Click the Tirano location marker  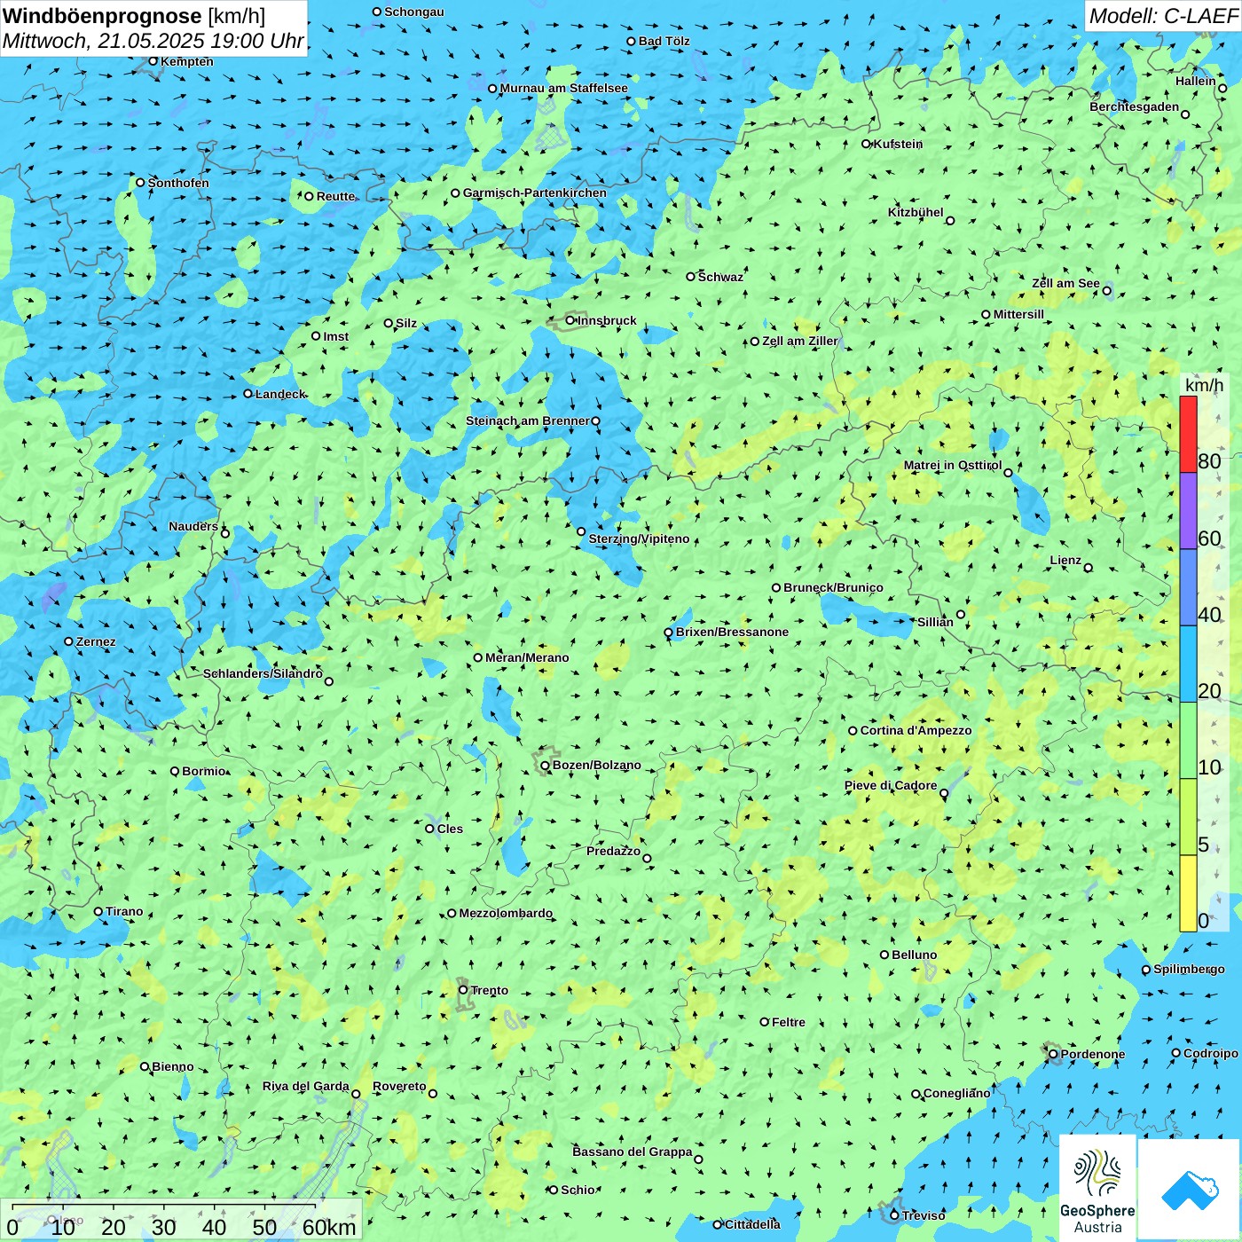pos(98,911)
